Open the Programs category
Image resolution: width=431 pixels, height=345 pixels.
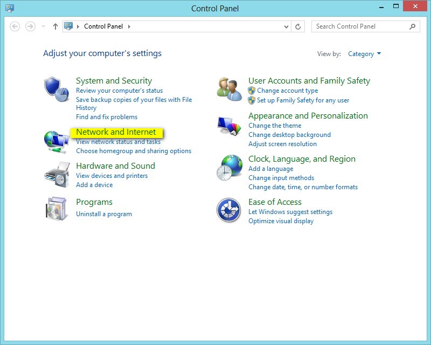(x=94, y=202)
